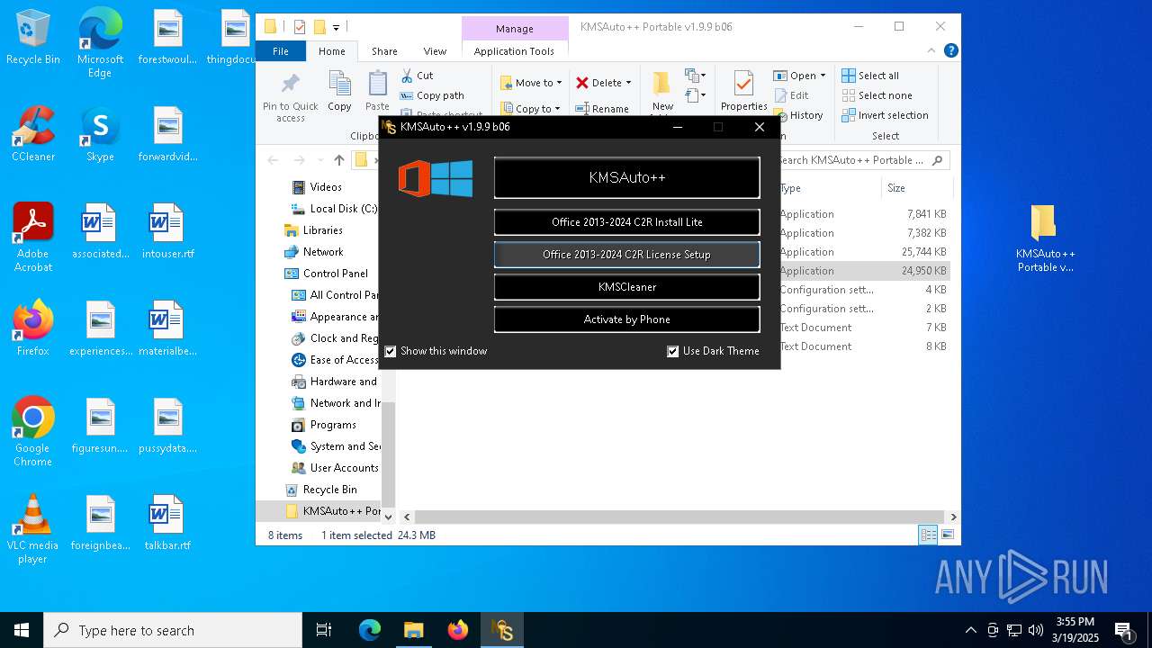Click the Up folder arrow in Explorer
The height and width of the screenshot is (648, 1152).
point(338,160)
